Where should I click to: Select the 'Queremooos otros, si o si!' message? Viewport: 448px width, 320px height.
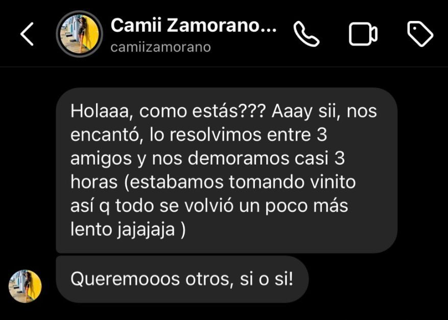click(182, 280)
